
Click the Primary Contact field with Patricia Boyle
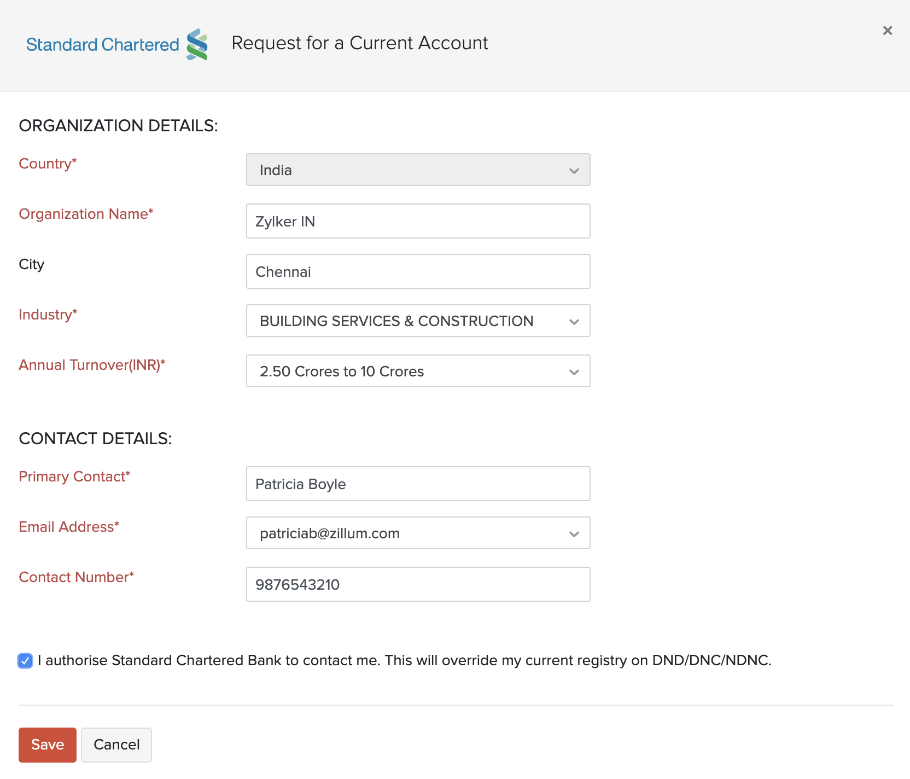(418, 484)
